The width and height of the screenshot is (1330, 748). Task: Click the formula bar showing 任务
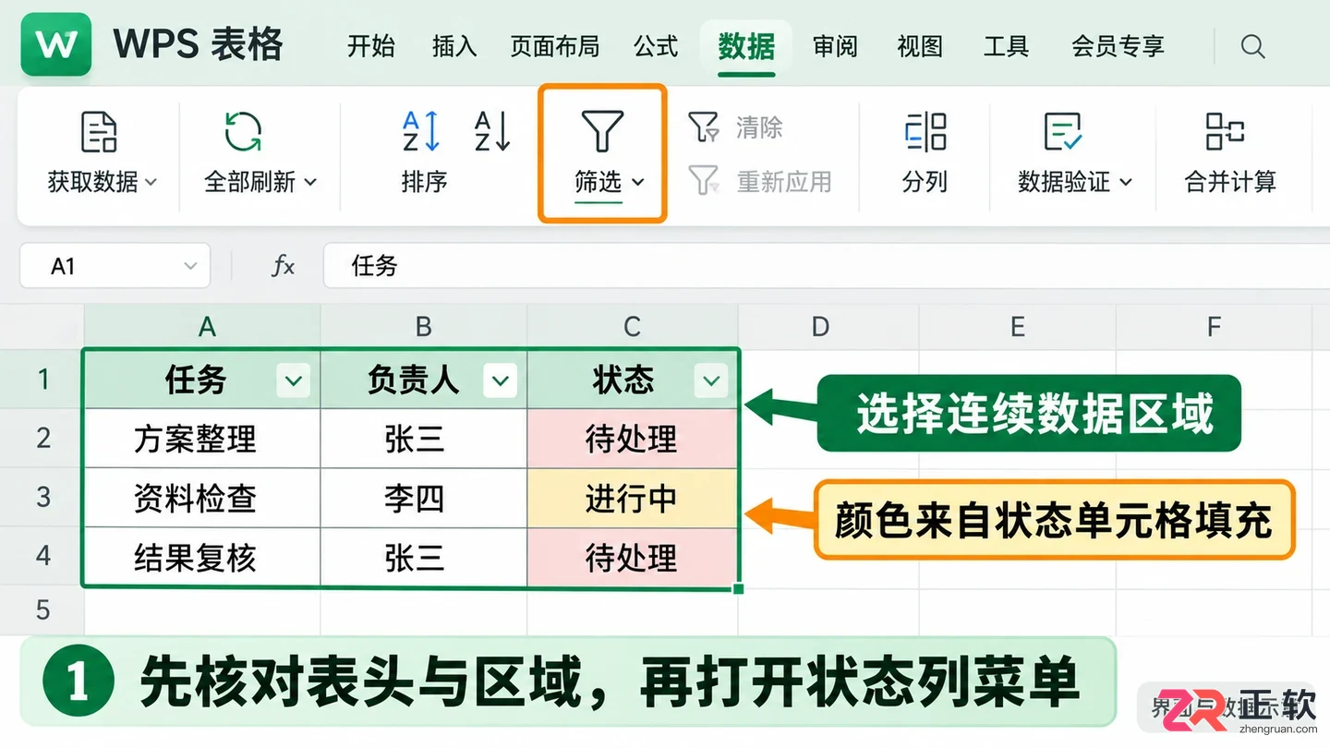(x=827, y=267)
